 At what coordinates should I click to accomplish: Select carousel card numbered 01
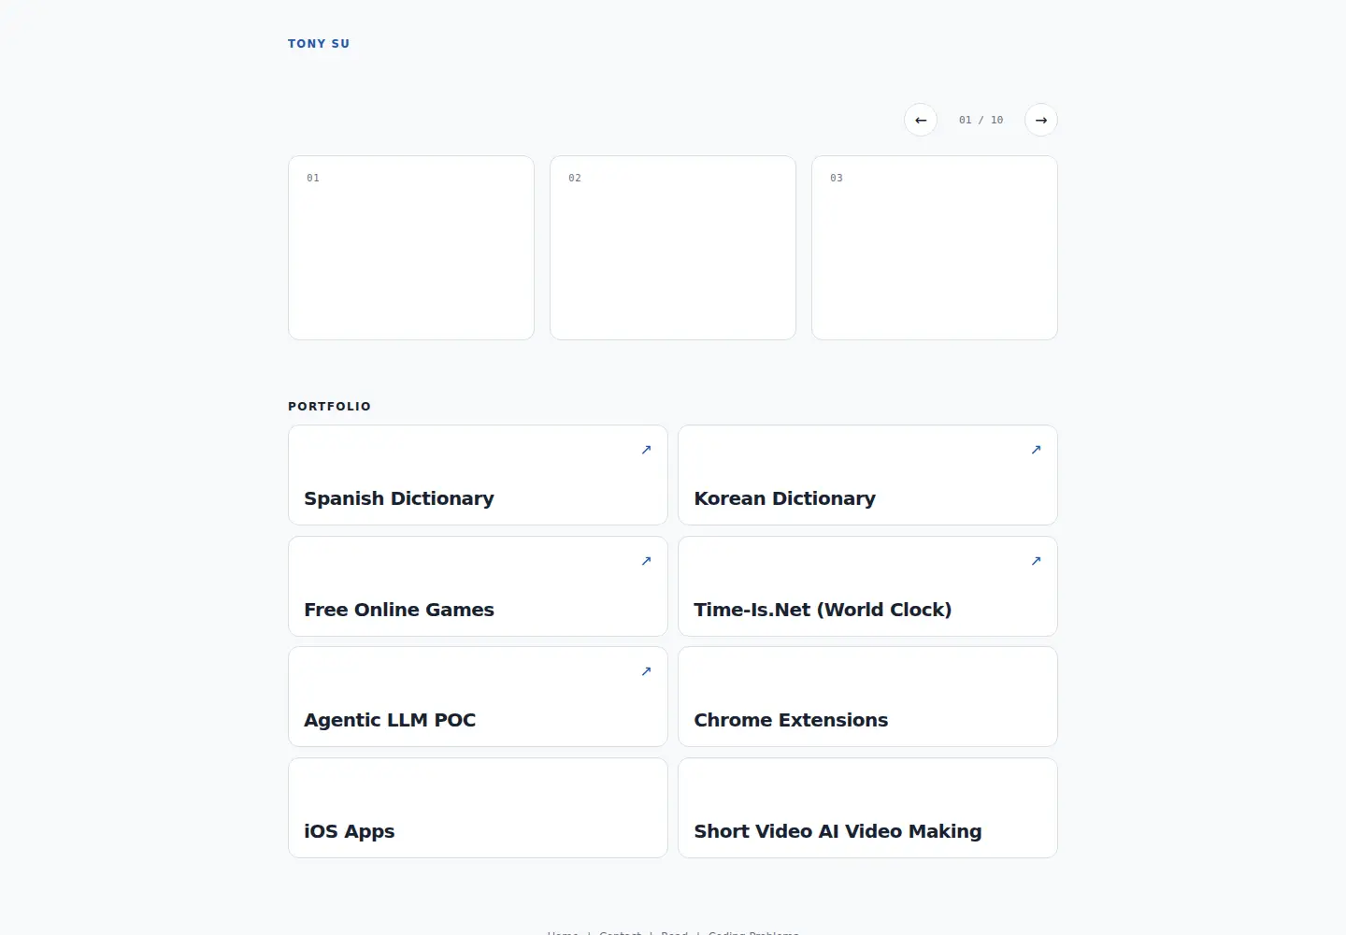[411, 248]
